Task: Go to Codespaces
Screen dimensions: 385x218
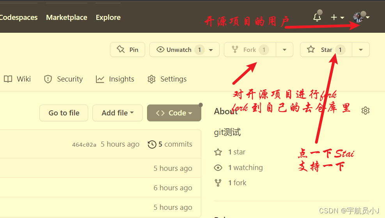Action: (18, 18)
